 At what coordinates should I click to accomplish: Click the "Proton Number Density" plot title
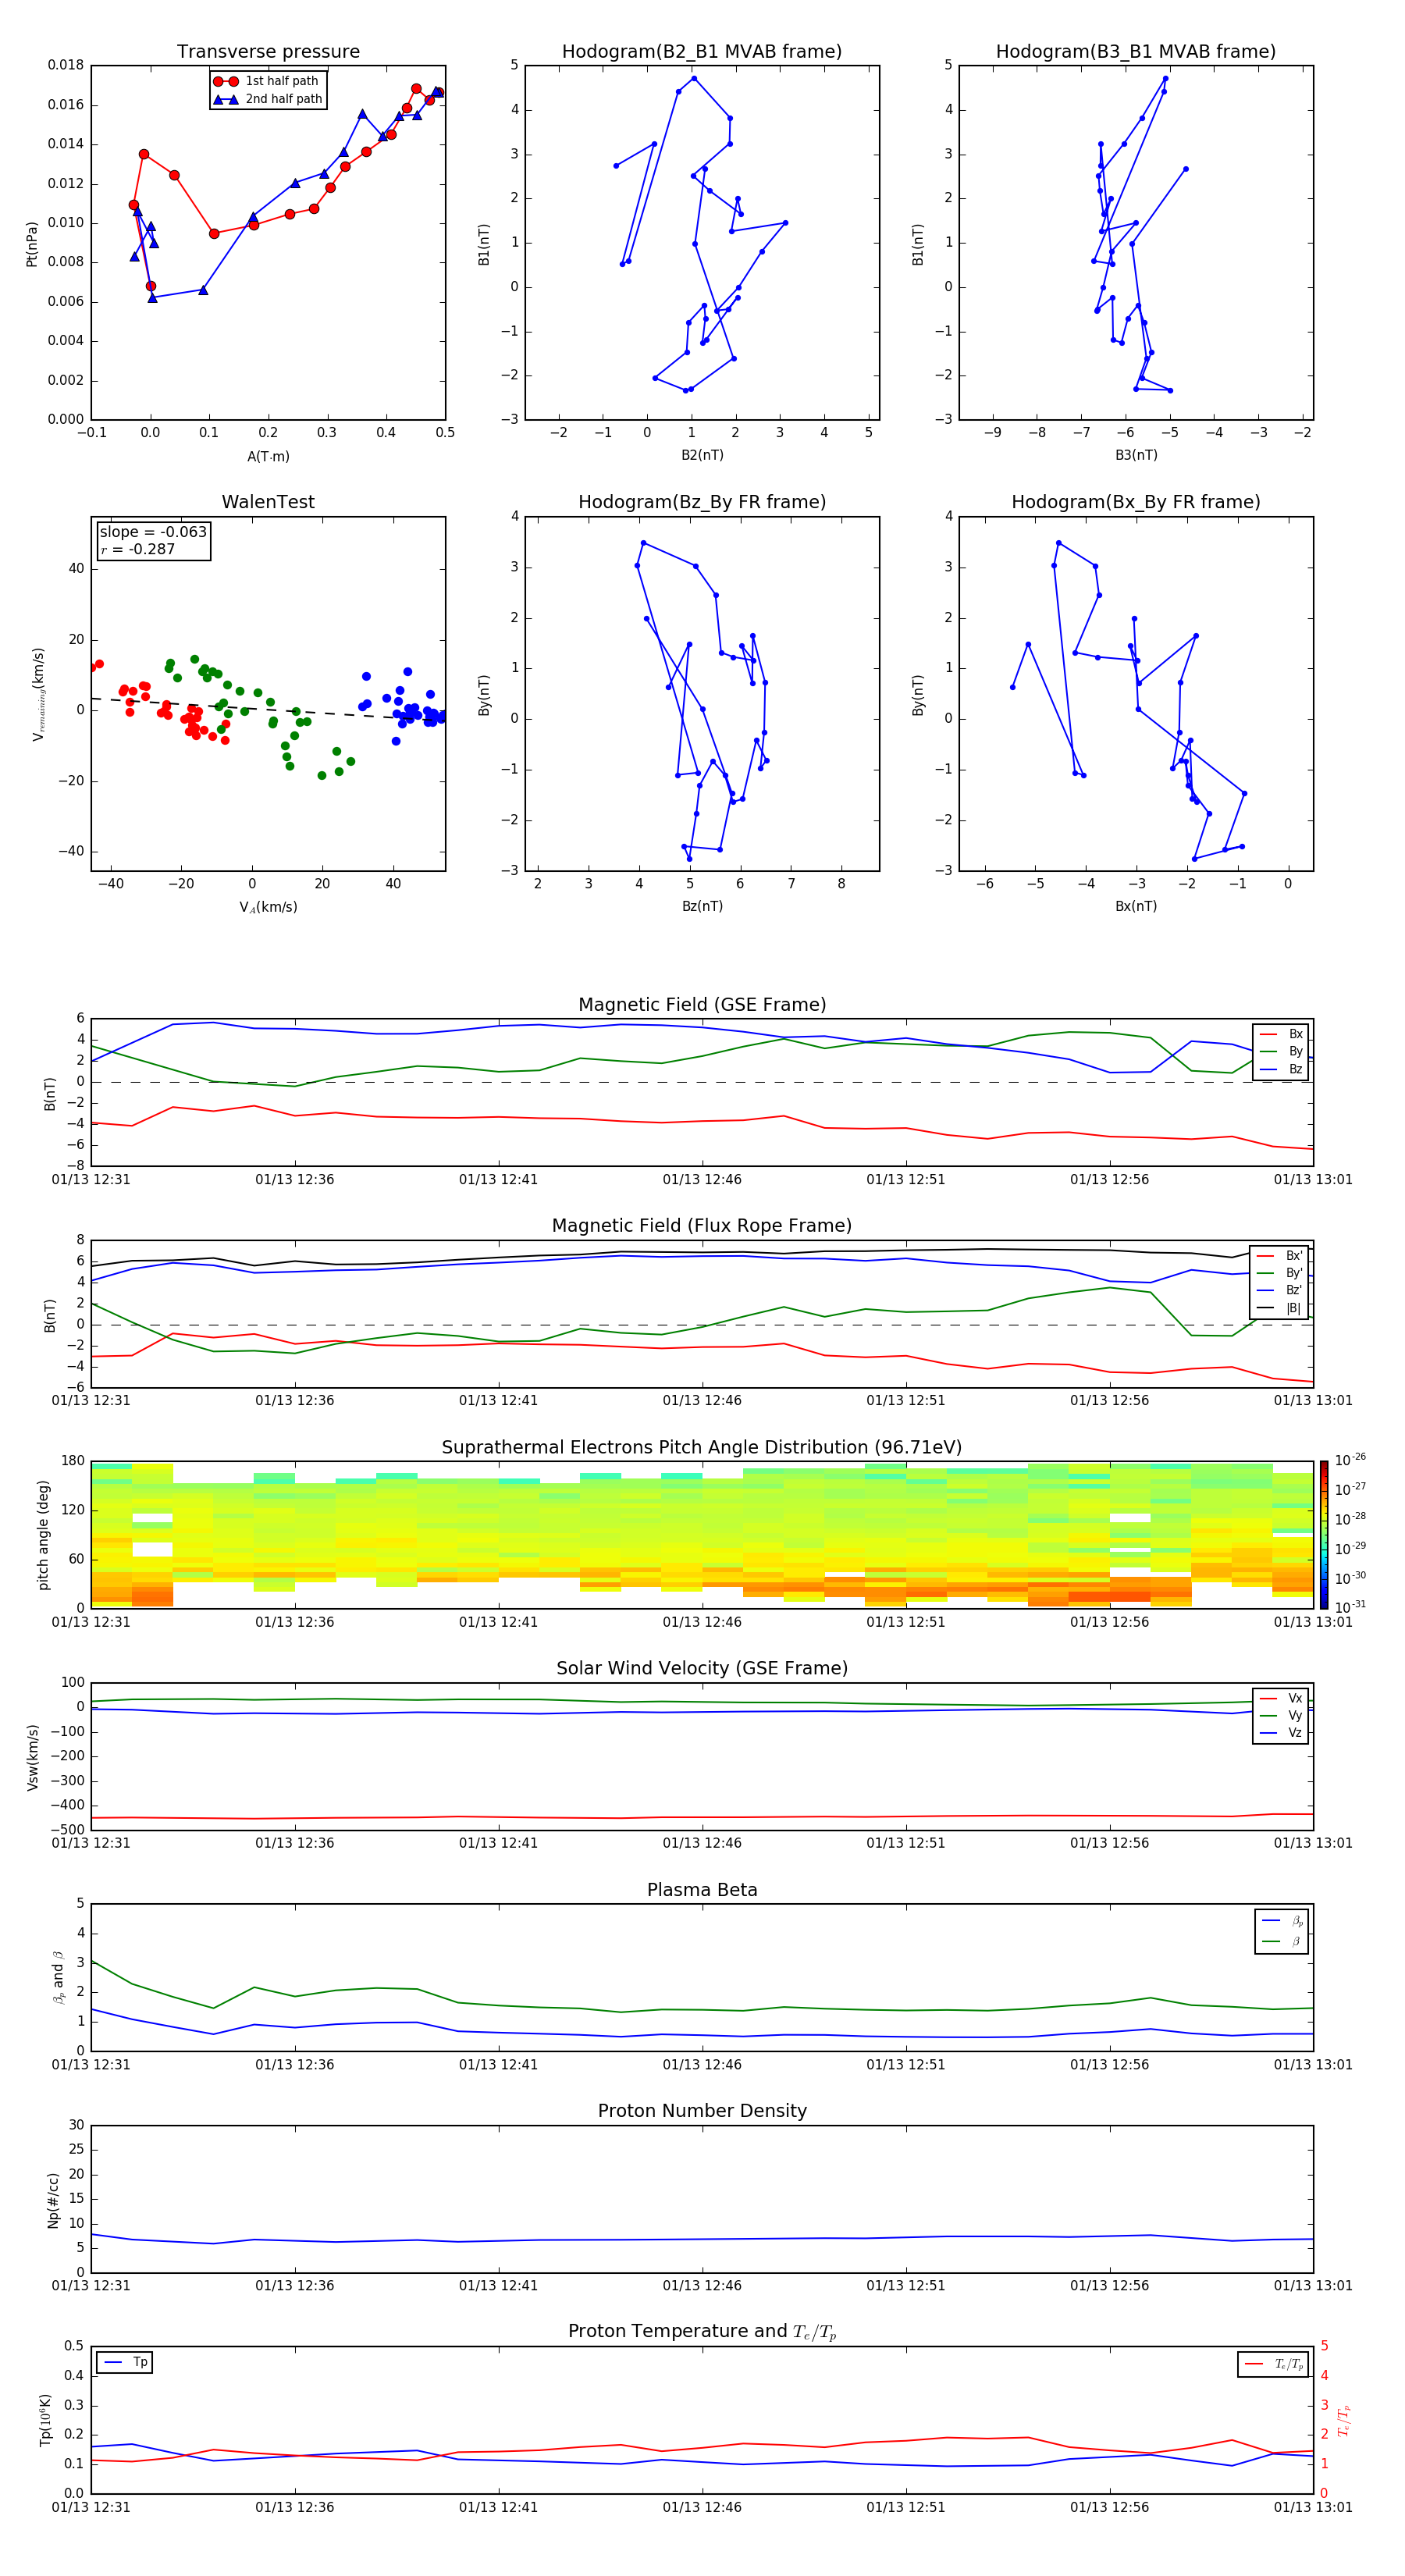pyautogui.click(x=702, y=2111)
